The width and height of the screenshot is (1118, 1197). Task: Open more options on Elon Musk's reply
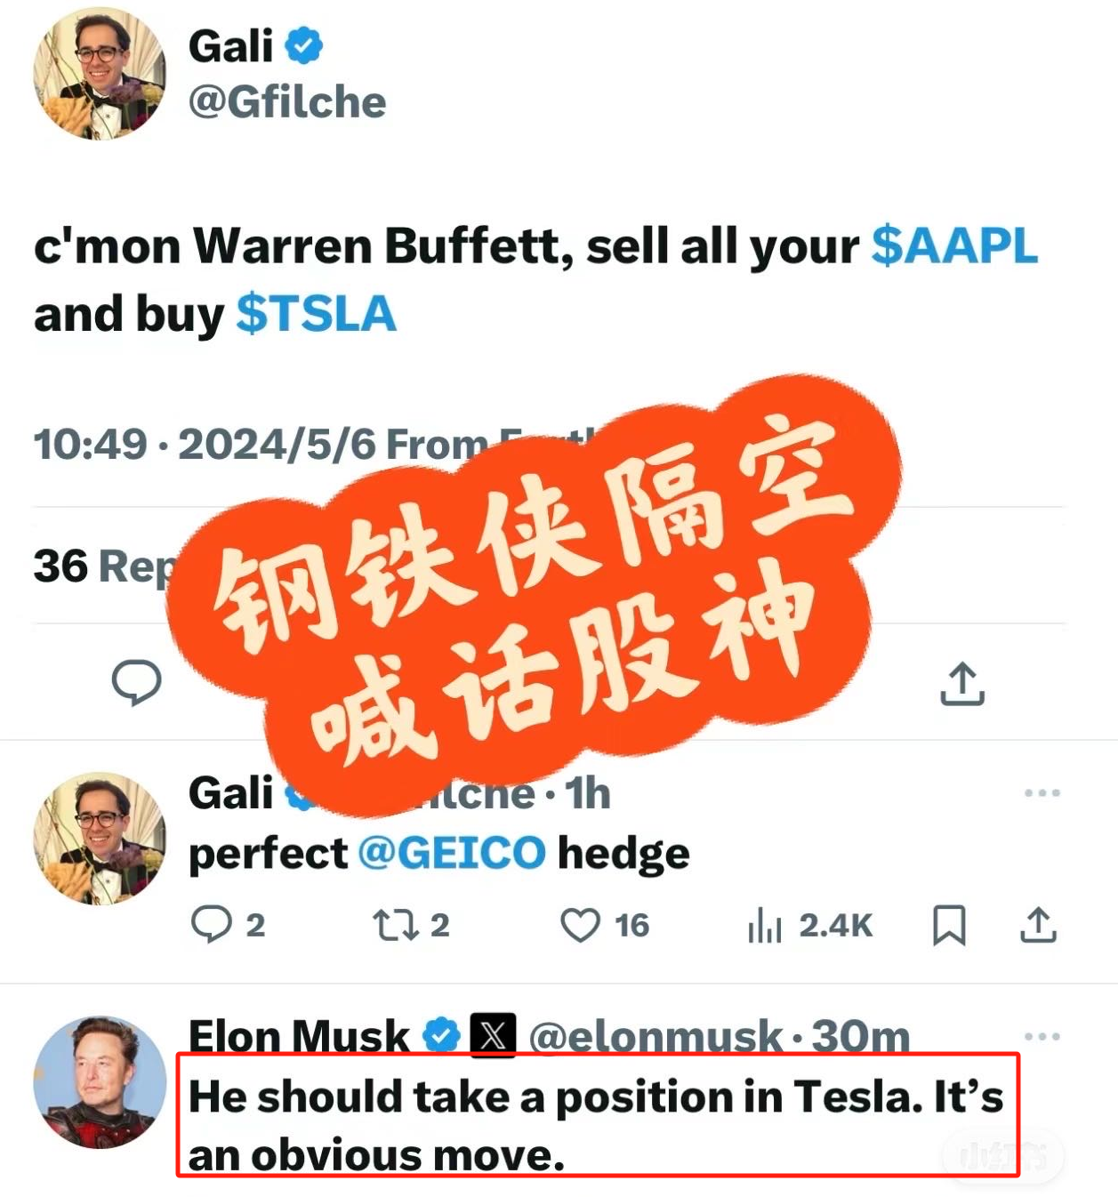1042,1036
